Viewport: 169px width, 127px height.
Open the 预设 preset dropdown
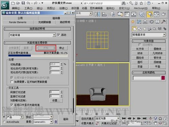[x=43, y=117]
